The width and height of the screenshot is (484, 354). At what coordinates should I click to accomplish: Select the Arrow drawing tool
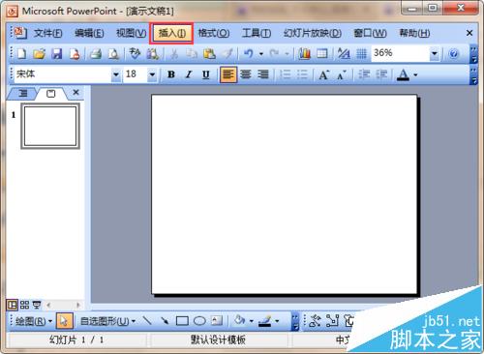click(165, 320)
